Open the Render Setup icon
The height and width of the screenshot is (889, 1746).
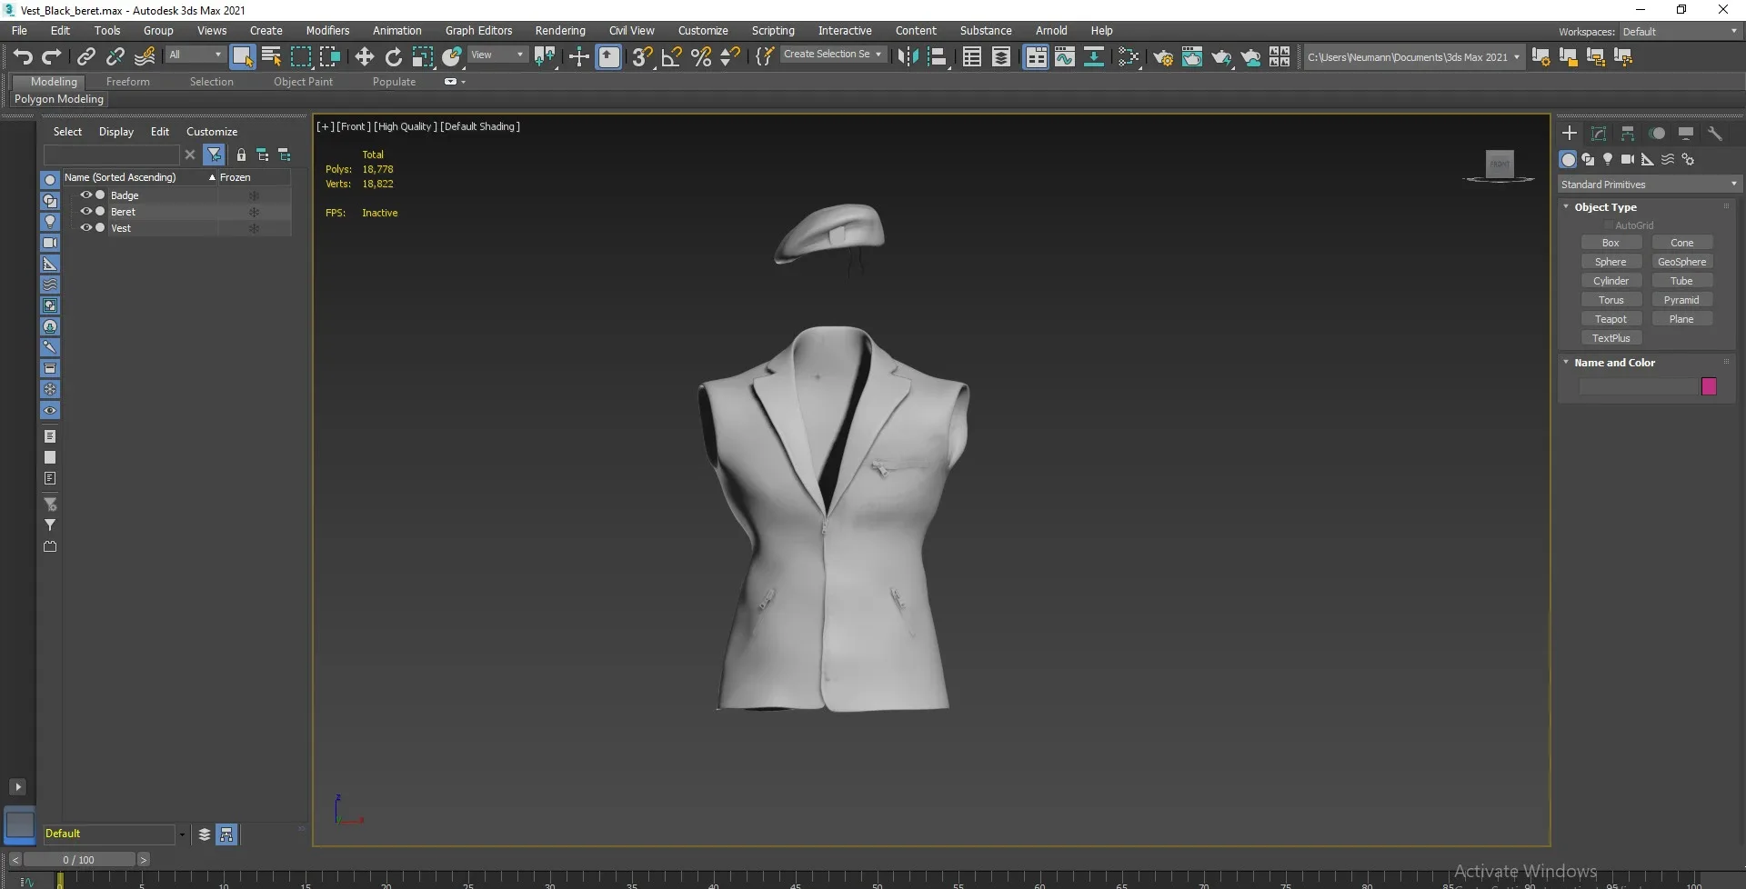[1162, 56]
